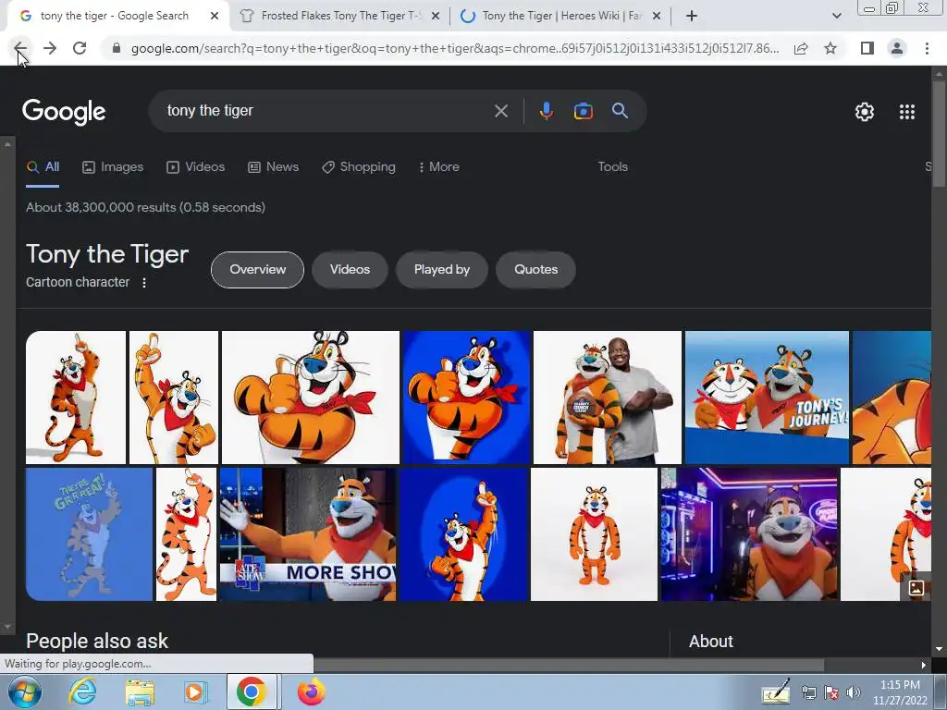Open the Tony toy figure image on white
This screenshot has height=710, width=947.
(594, 534)
